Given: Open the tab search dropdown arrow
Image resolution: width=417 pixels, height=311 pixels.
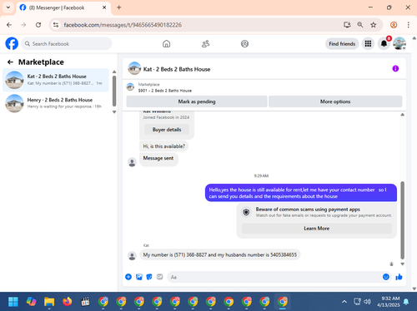Looking at the screenshot, I should [x=8, y=7].
